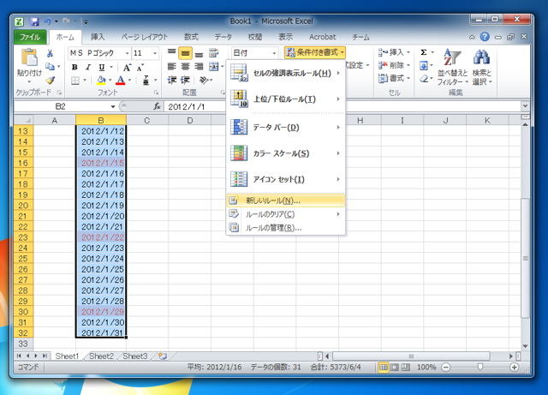Click the fx insert function icon
Image resolution: width=548 pixels, height=395 pixels.
(x=158, y=106)
